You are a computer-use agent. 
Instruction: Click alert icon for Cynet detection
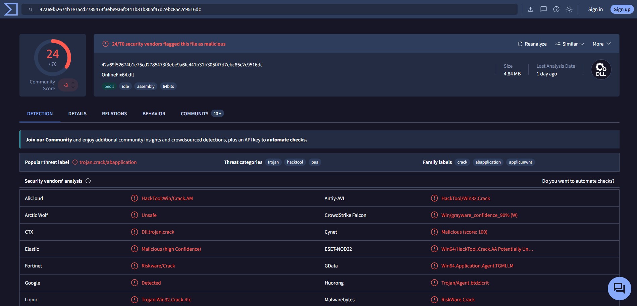click(x=434, y=232)
